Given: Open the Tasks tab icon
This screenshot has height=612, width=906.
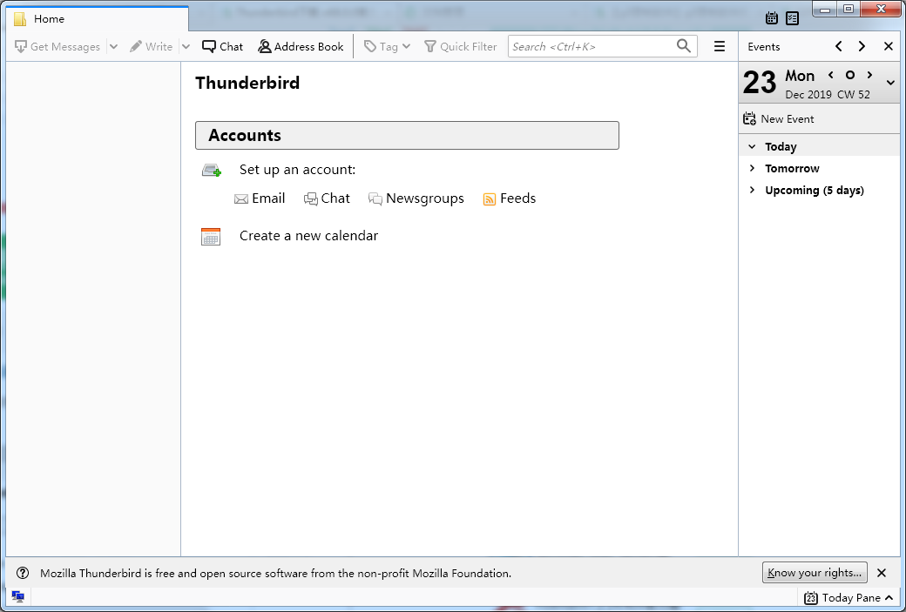Looking at the screenshot, I should click(x=793, y=18).
